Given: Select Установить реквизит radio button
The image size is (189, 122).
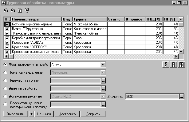Looking at the screenshot, I should [x=5, y=96].
